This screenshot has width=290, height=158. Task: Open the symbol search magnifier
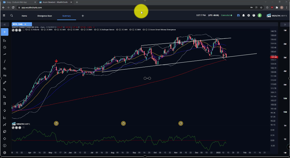12,16
